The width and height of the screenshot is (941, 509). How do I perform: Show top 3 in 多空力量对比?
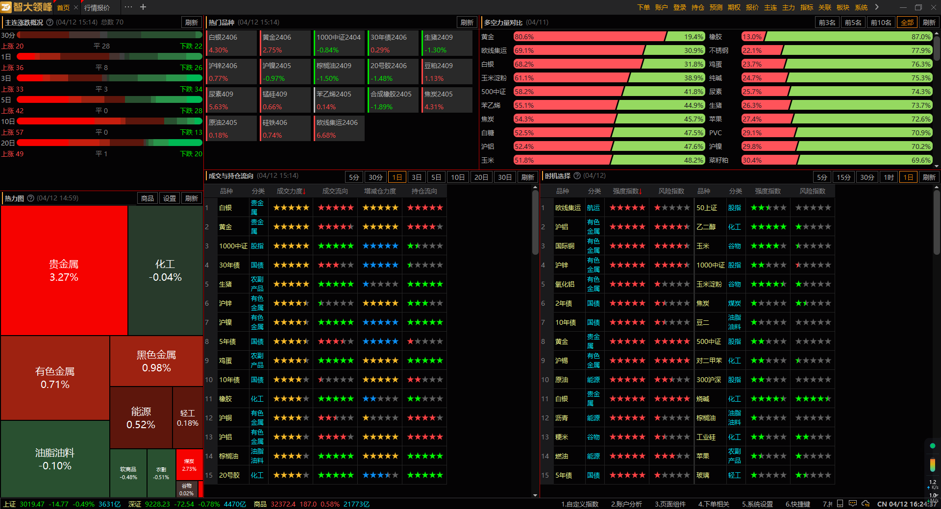pos(827,23)
